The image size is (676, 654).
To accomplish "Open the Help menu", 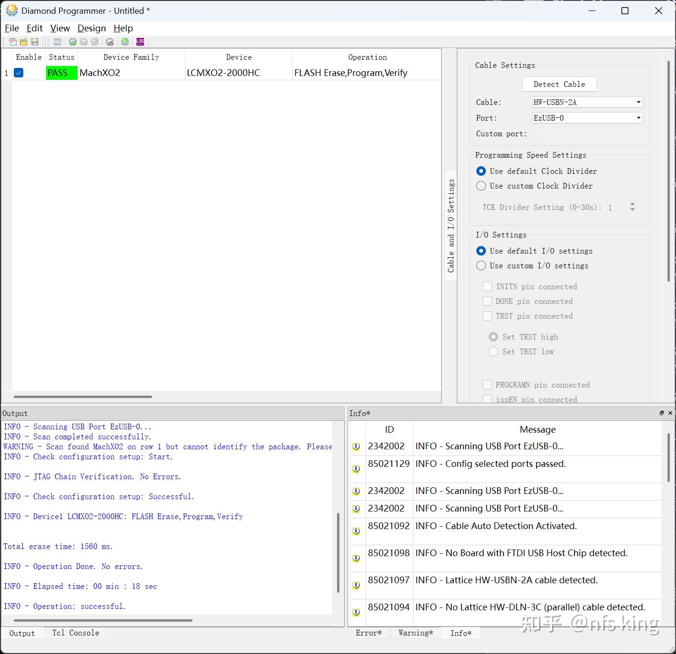I will [123, 28].
